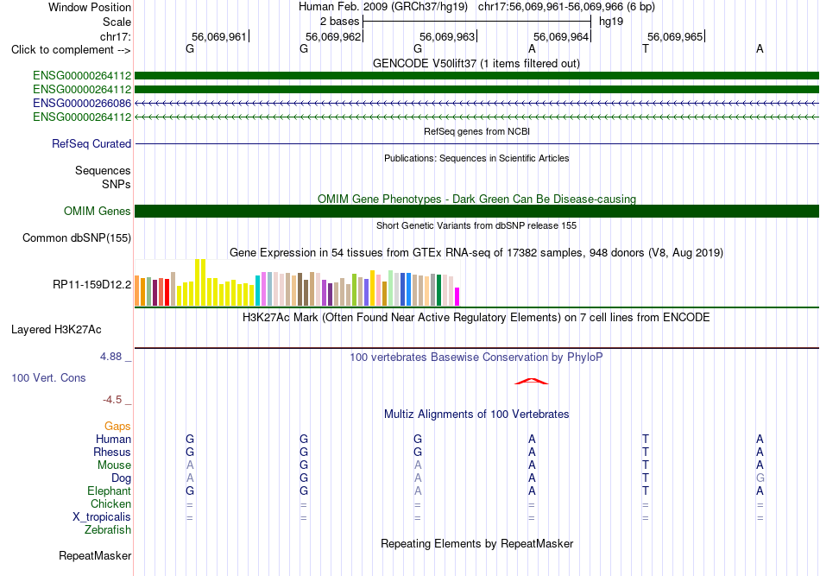The width and height of the screenshot is (820, 576).
Task: Click the RepeatMasker track label
Action: (x=95, y=555)
